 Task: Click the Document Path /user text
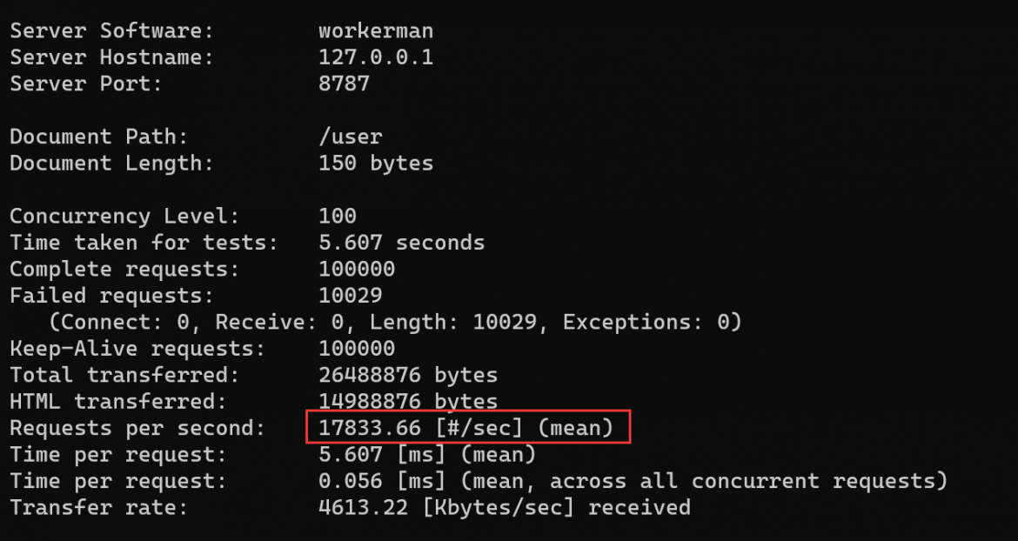click(351, 137)
